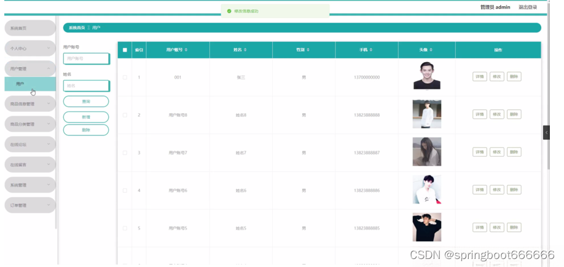
Task: Check the row for 用户账号6
Action: 125,191
